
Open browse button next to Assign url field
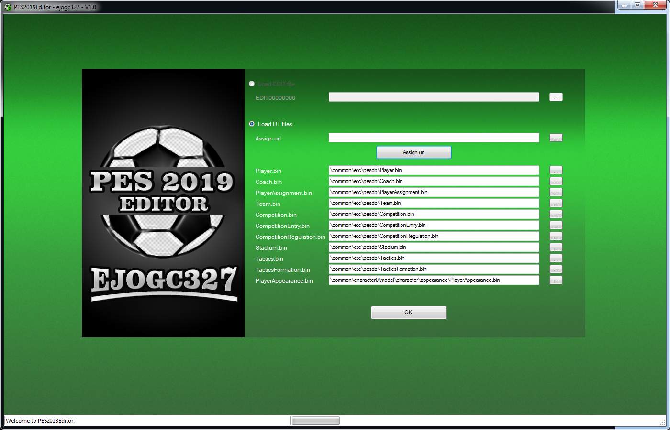[556, 138]
